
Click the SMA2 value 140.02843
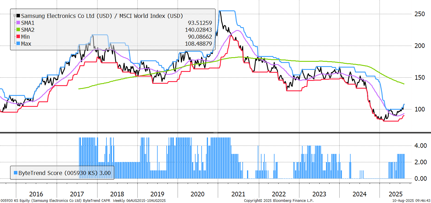(198, 30)
